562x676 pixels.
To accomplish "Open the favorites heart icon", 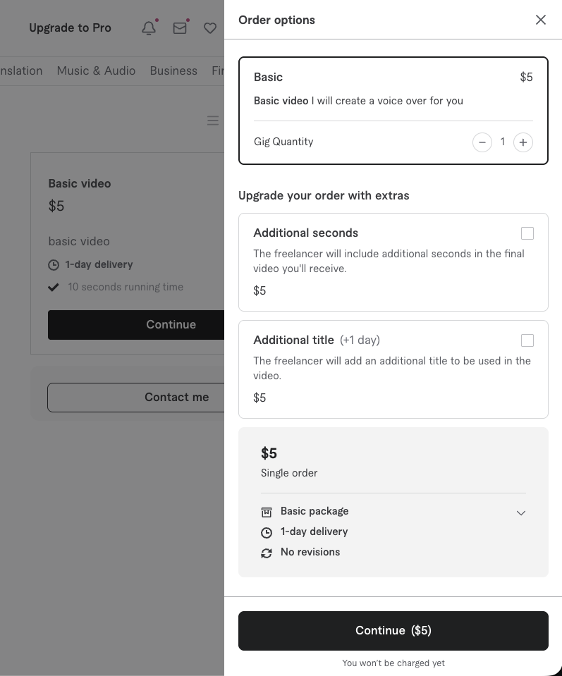I will click(210, 28).
